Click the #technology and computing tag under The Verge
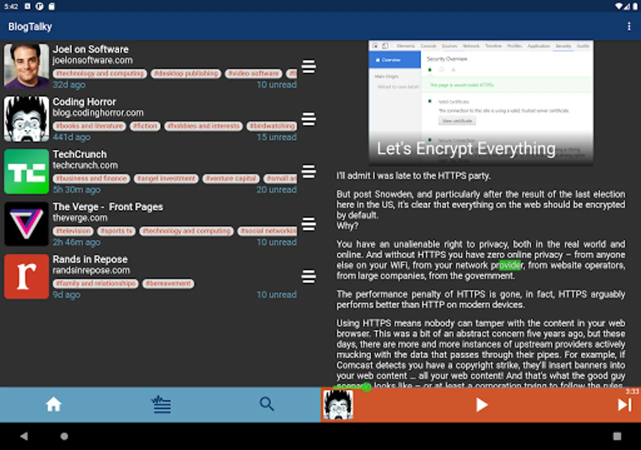The image size is (641, 450). [x=186, y=231]
